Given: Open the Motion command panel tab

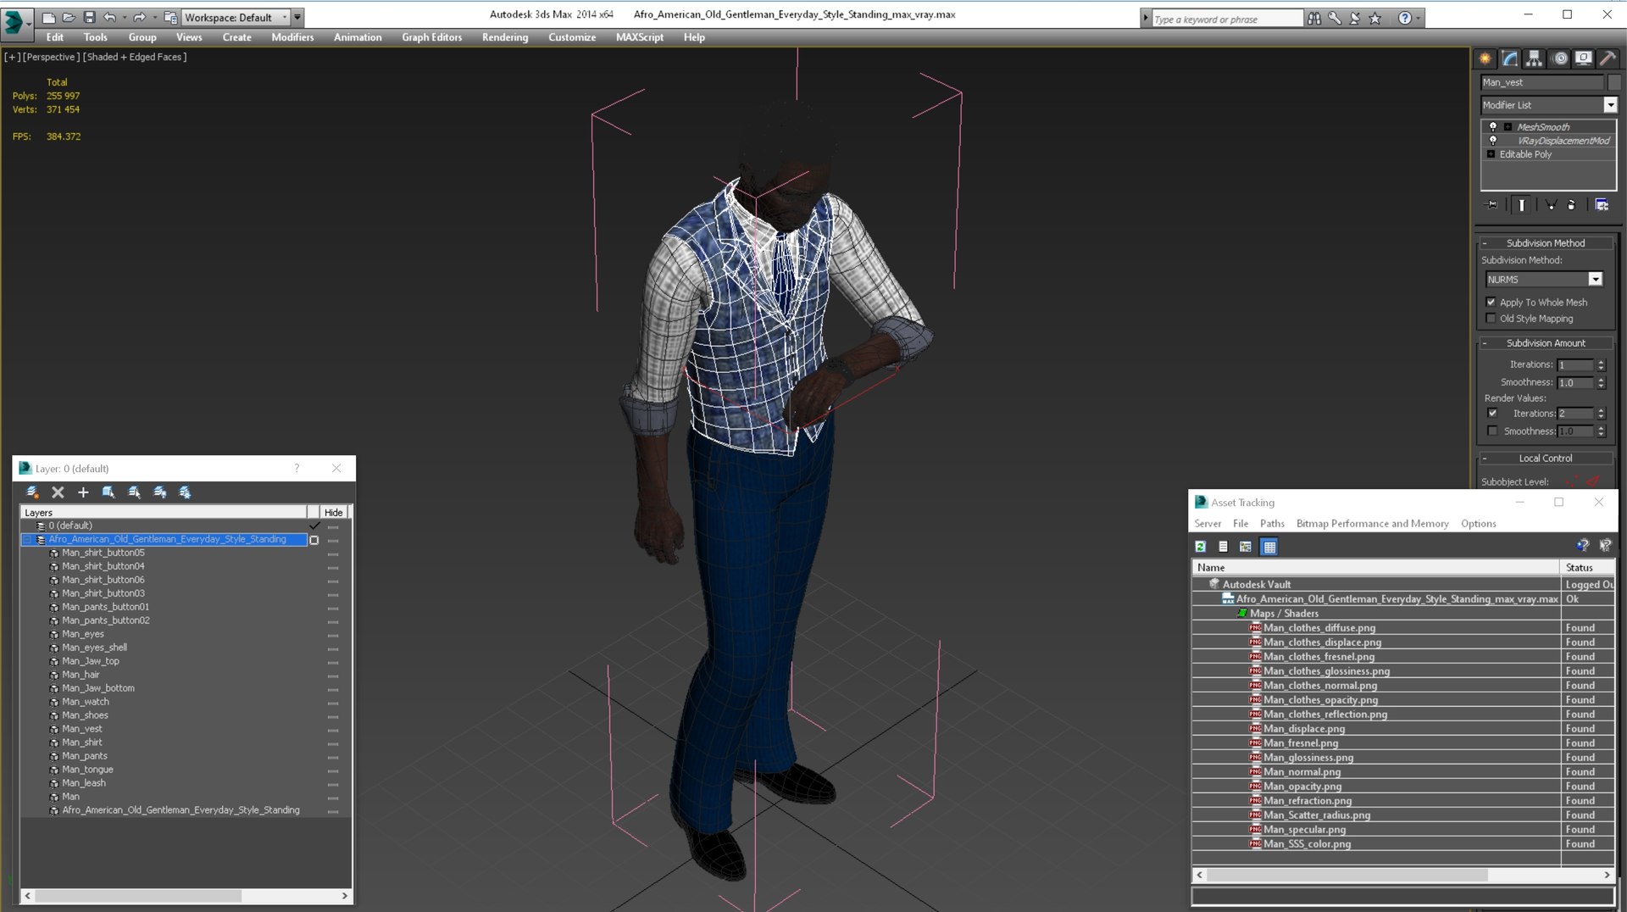Looking at the screenshot, I should pyautogui.click(x=1559, y=58).
